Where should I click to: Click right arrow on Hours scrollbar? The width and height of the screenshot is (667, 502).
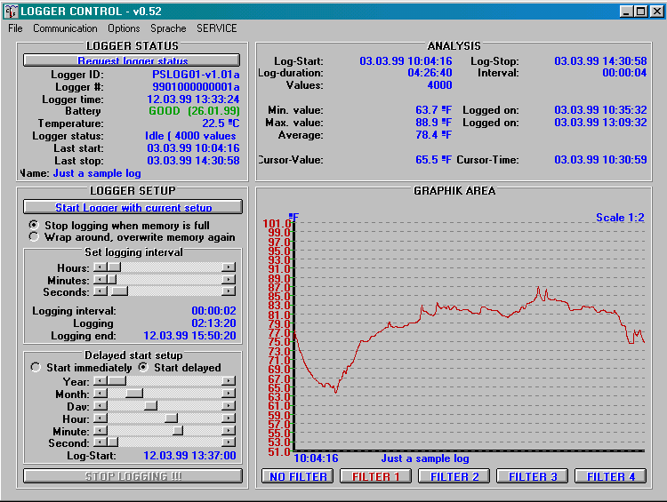(x=229, y=267)
